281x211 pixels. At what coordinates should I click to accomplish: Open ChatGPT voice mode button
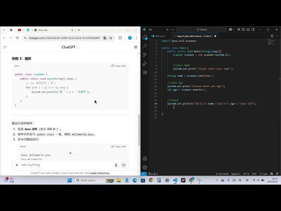click(124, 165)
